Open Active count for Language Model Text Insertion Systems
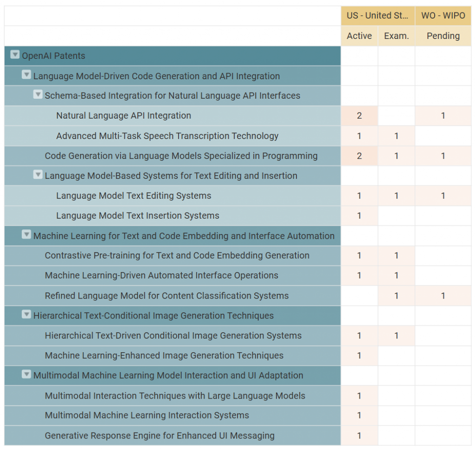The width and height of the screenshot is (475, 450). coord(359,216)
